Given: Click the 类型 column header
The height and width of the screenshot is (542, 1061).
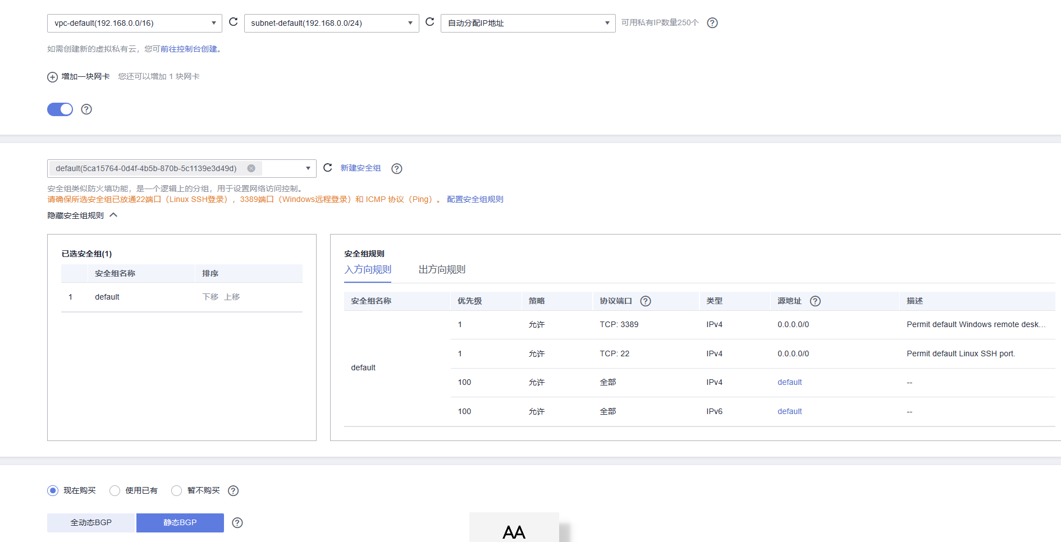Looking at the screenshot, I should (x=714, y=301).
